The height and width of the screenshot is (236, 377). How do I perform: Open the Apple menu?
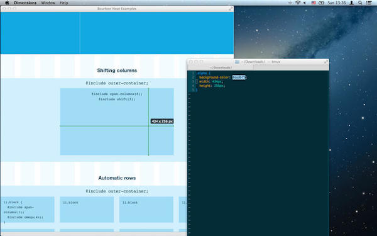point(7,3)
